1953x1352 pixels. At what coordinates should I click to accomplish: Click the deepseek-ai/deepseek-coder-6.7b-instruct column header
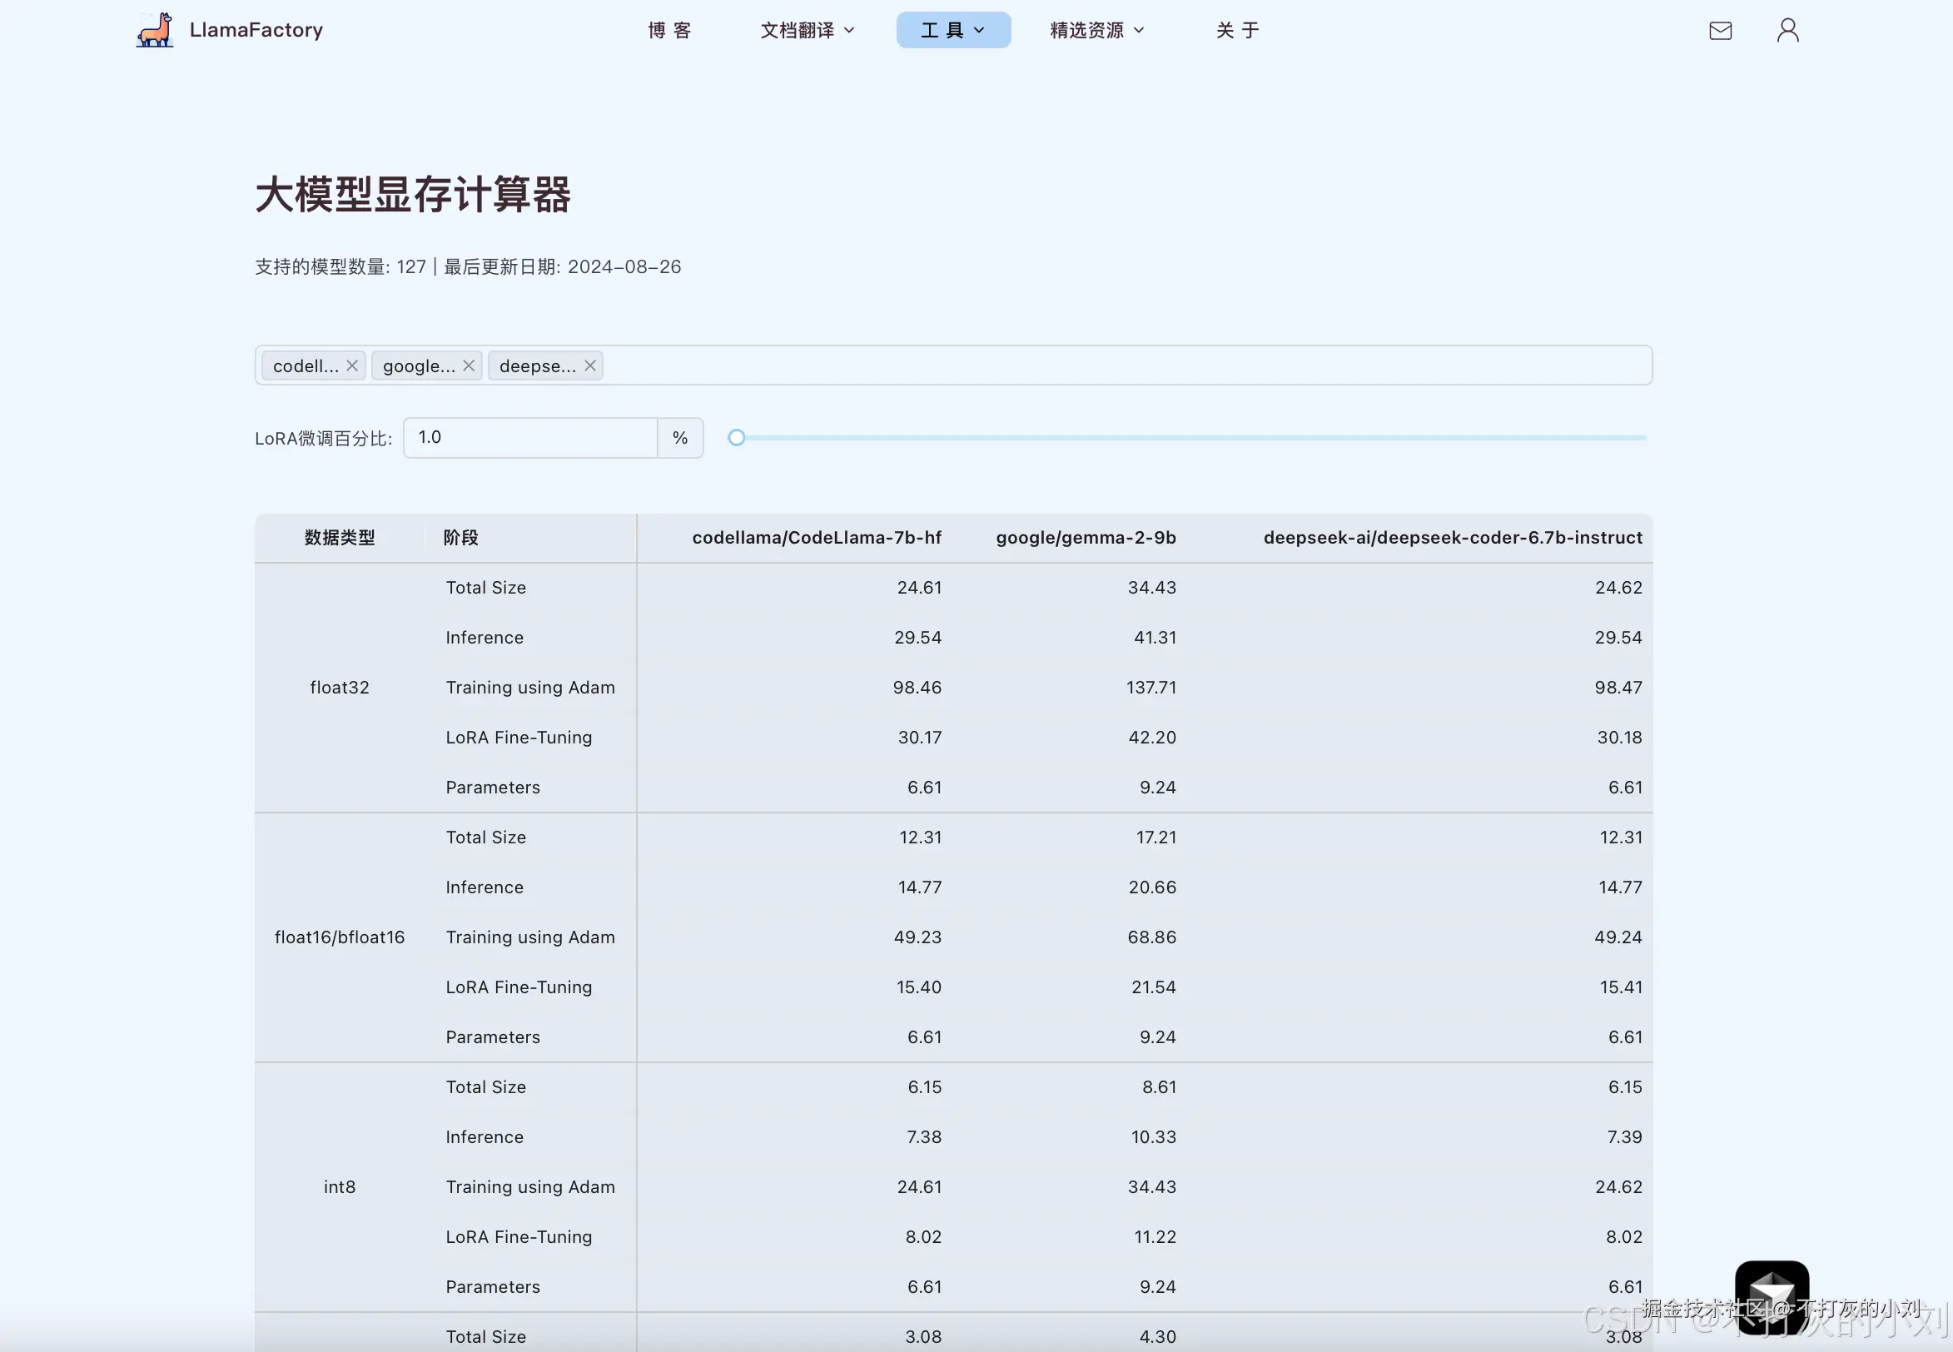click(x=1453, y=538)
